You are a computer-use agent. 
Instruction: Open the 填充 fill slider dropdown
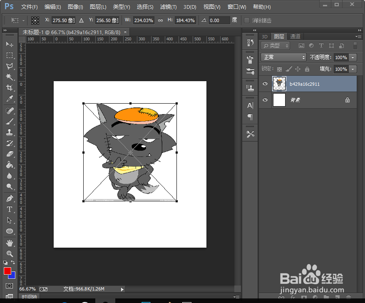pos(353,69)
